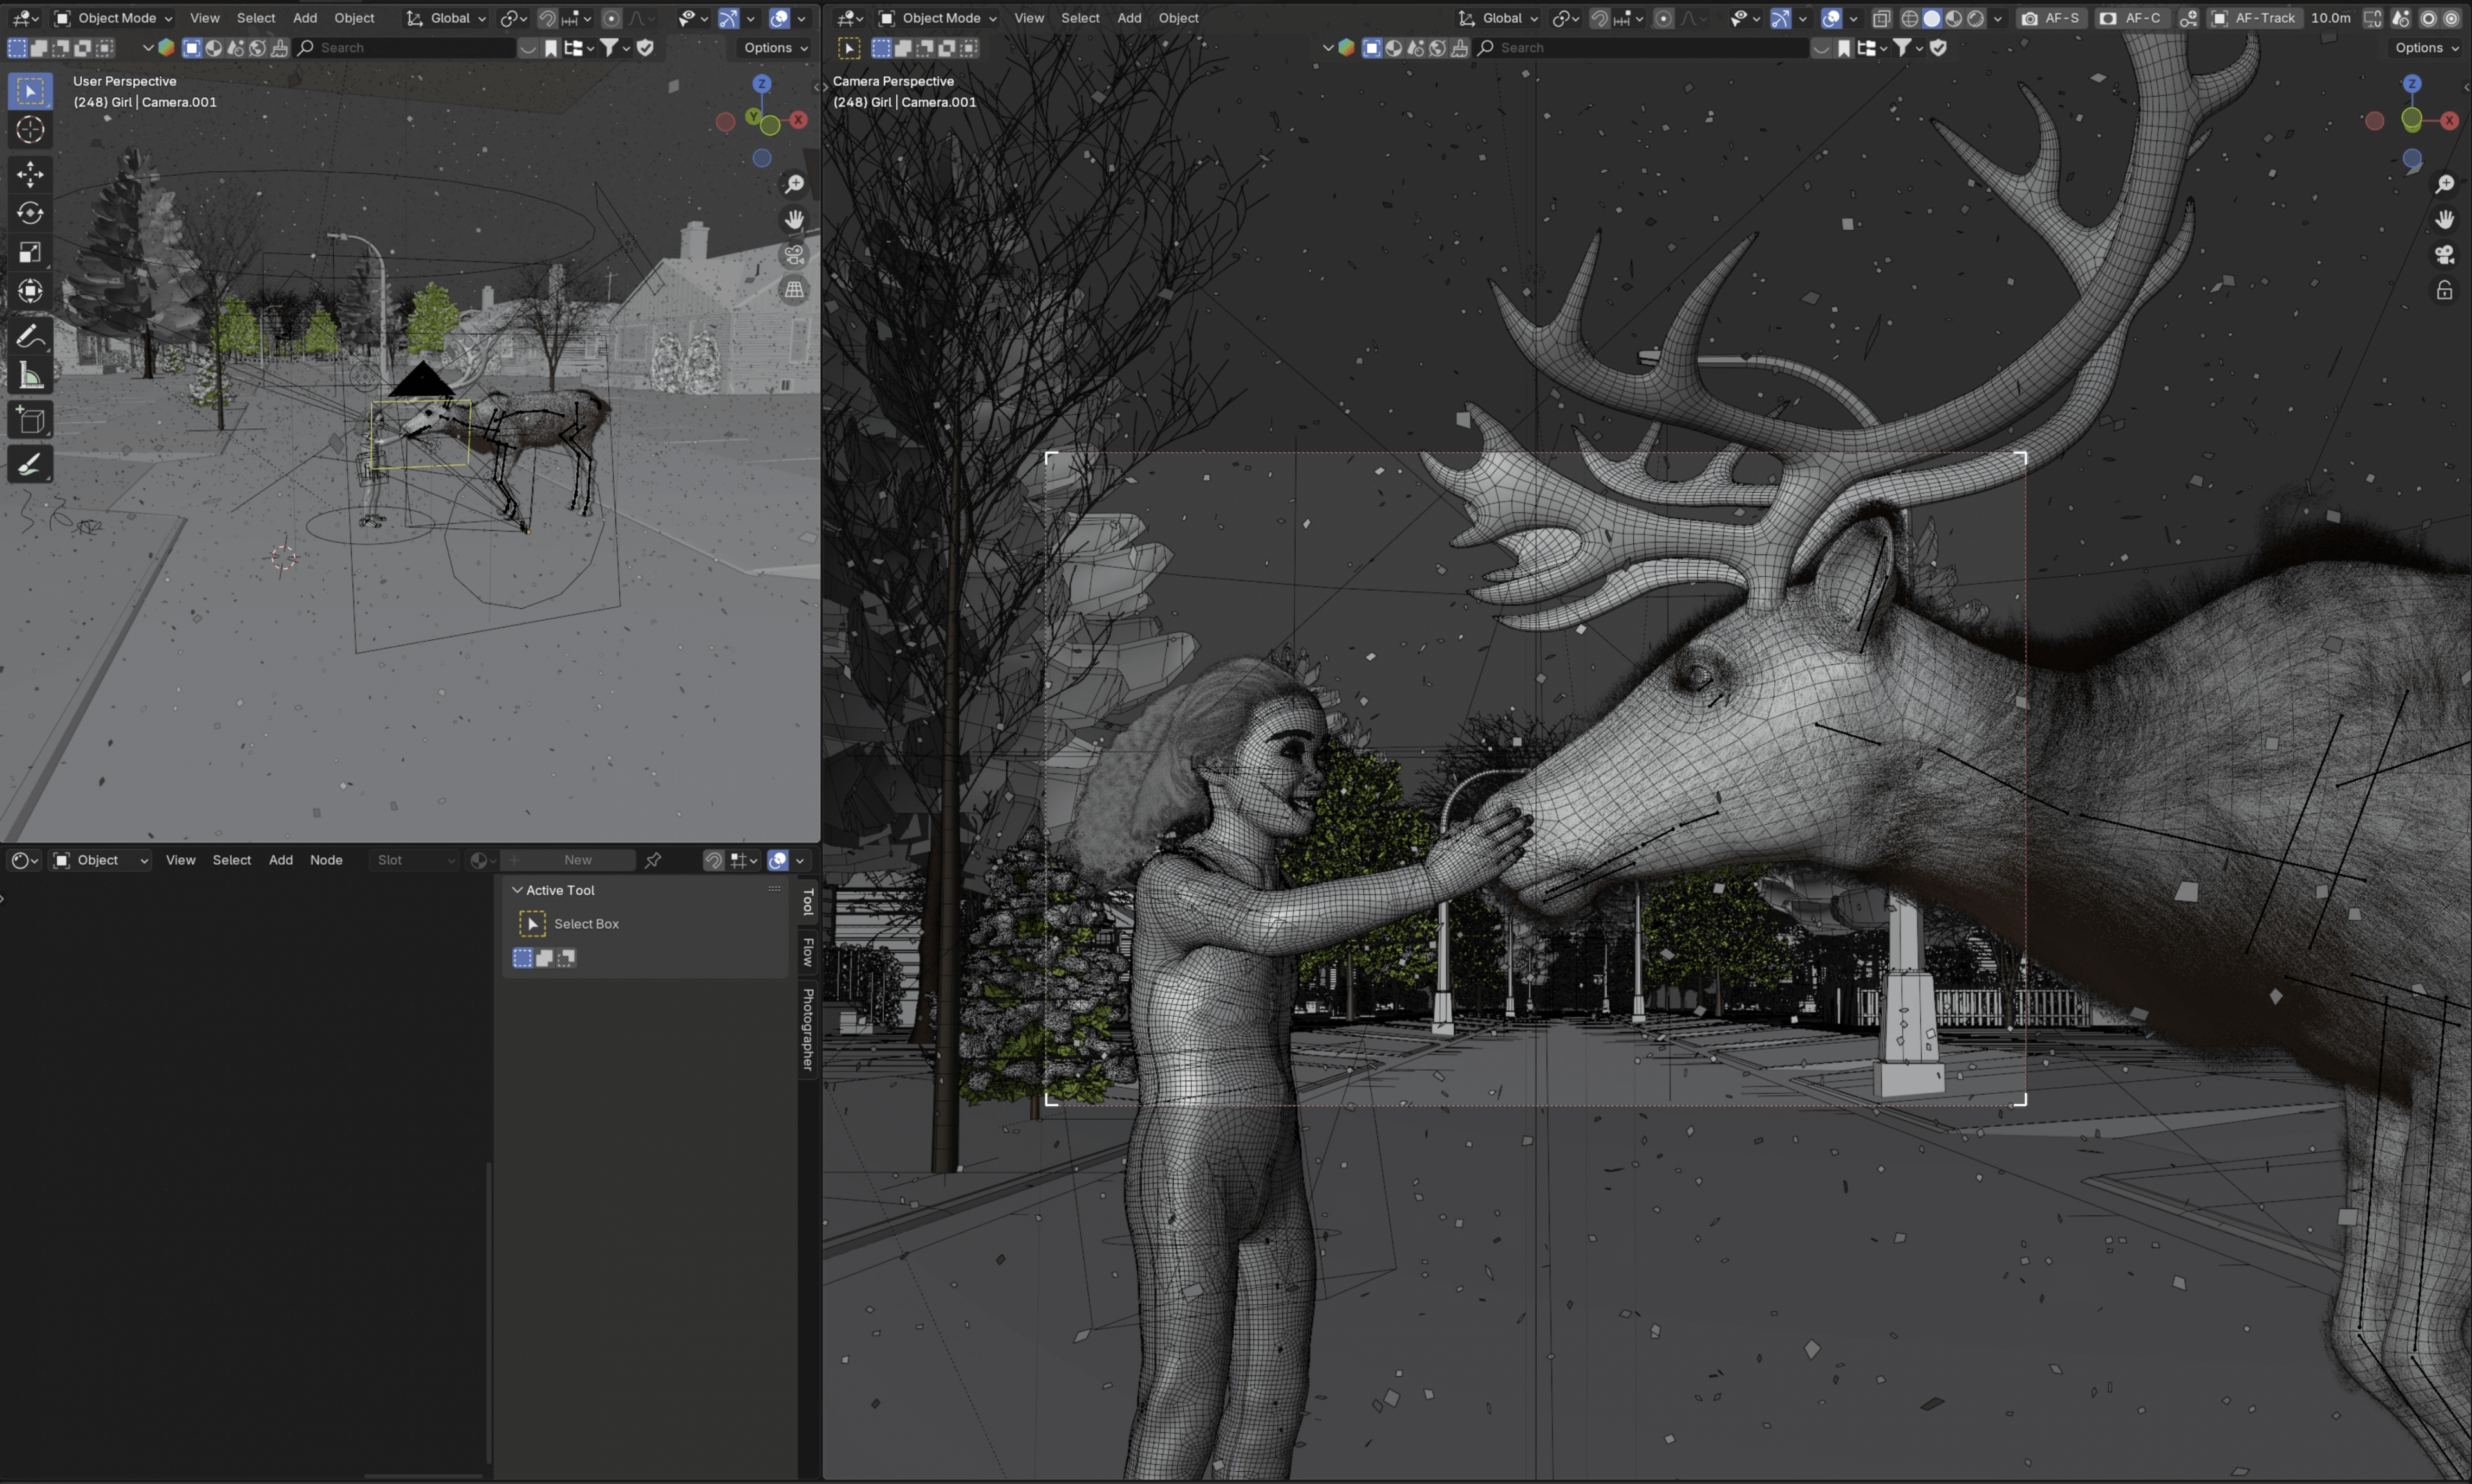This screenshot has height=1484, width=2472.
Task: Toggle proportional editing in left viewport header
Action: (611, 18)
